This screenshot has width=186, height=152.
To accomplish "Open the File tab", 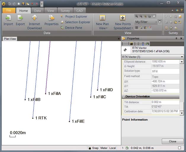I will pos(9,10).
